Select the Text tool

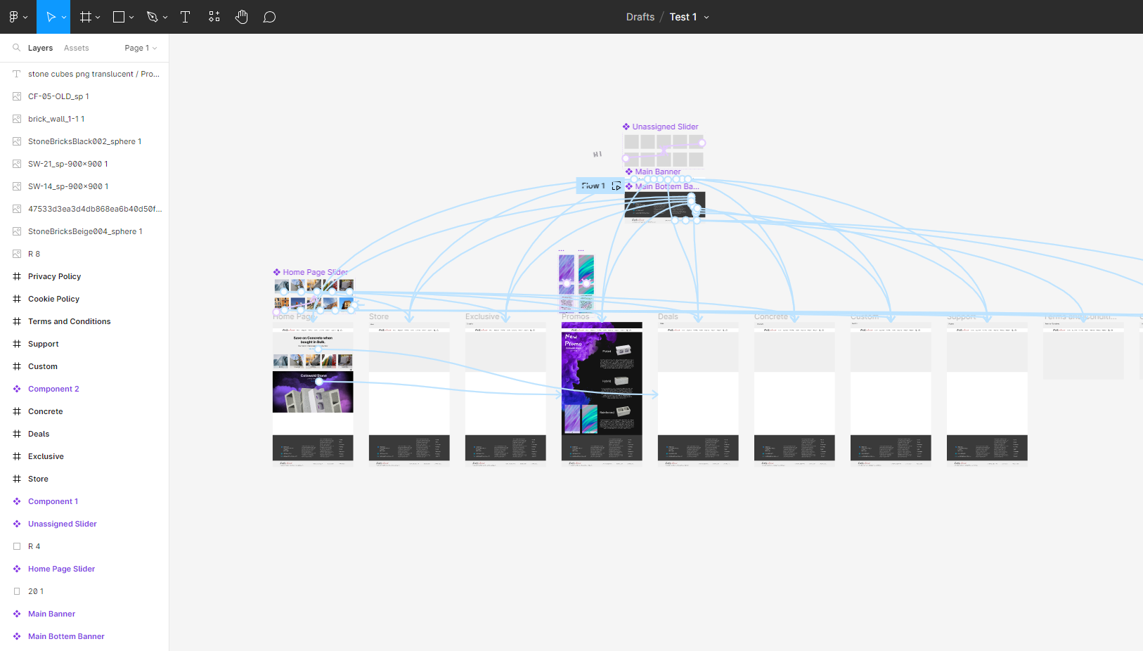[x=186, y=17]
